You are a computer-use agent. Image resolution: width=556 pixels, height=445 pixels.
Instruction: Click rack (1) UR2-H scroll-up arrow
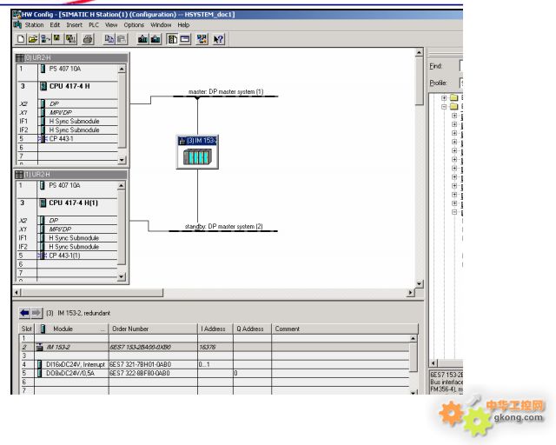click(122, 185)
